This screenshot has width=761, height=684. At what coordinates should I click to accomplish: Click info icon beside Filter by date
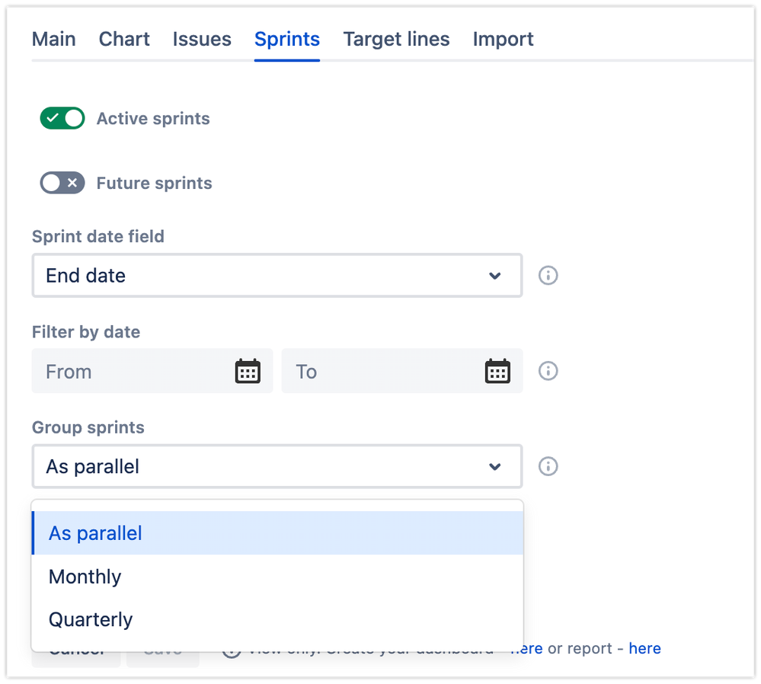pos(548,371)
